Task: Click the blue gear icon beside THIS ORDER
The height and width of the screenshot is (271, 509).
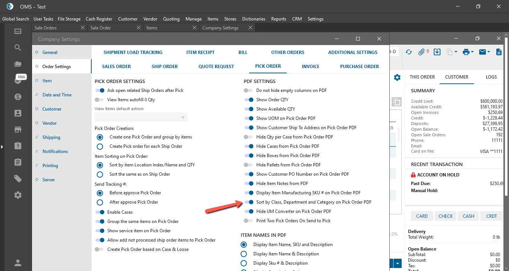Action: (x=397, y=77)
